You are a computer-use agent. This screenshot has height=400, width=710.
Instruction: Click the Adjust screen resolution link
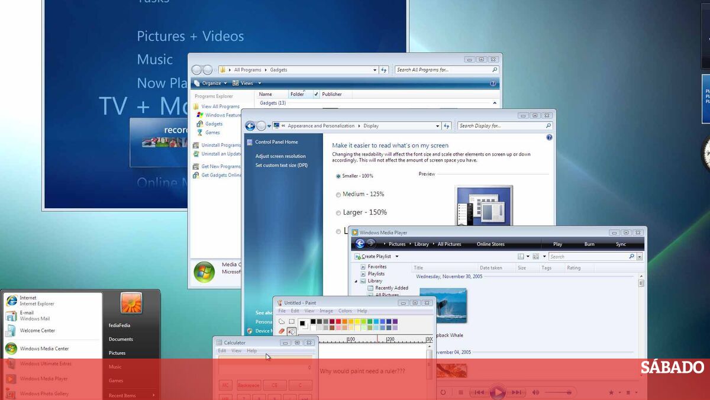tap(280, 156)
